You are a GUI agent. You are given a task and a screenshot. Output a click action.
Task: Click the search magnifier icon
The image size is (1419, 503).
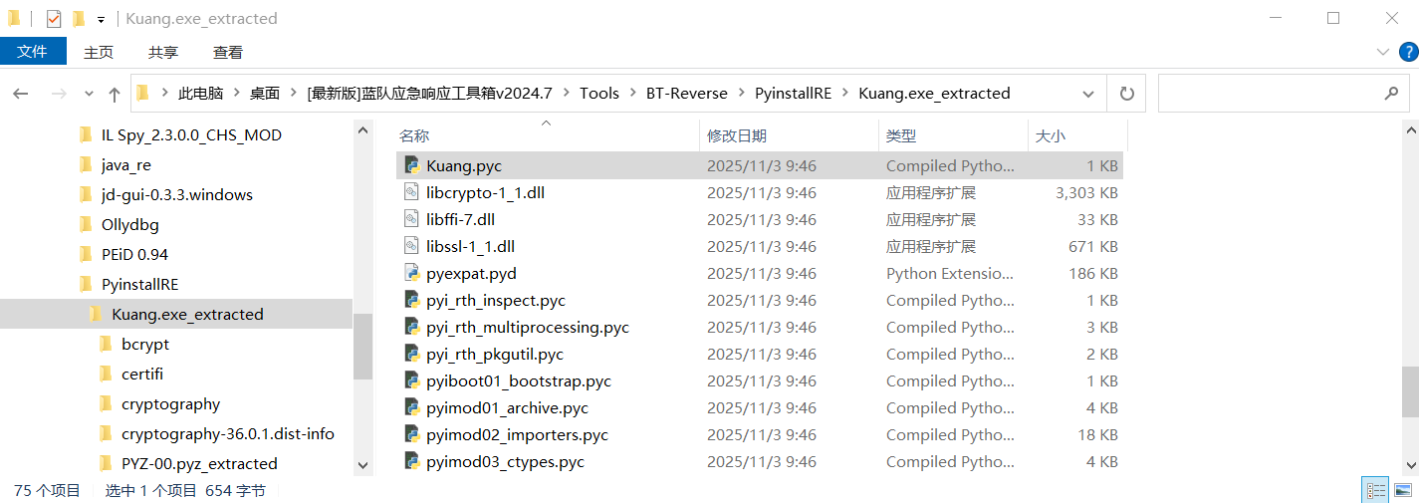click(x=1391, y=94)
